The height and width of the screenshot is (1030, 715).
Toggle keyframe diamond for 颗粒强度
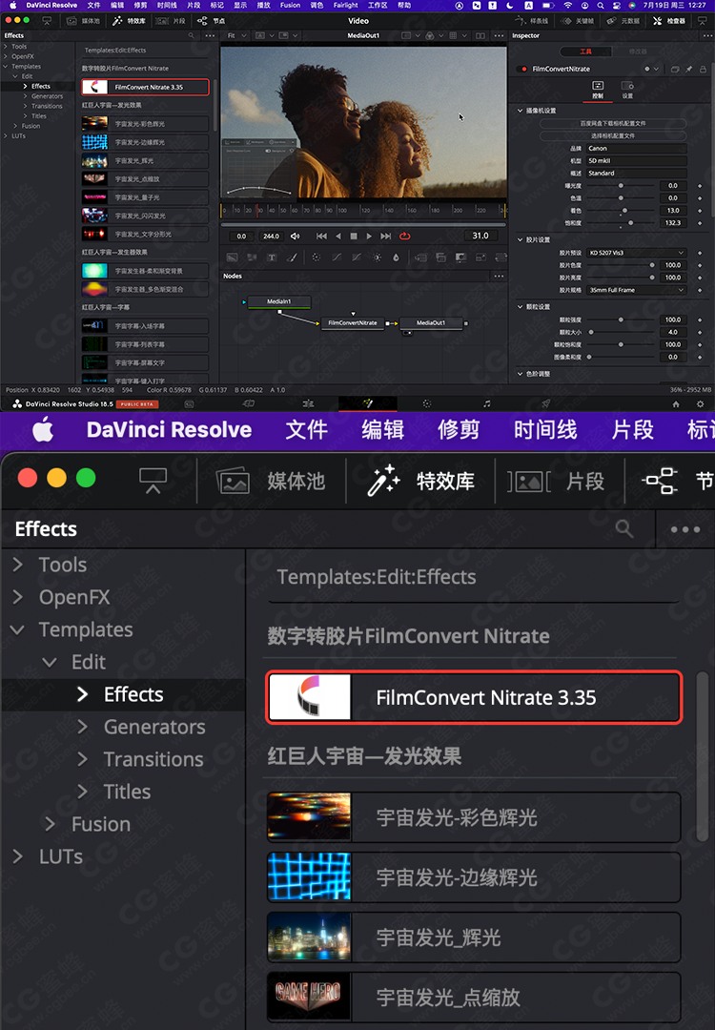click(700, 319)
